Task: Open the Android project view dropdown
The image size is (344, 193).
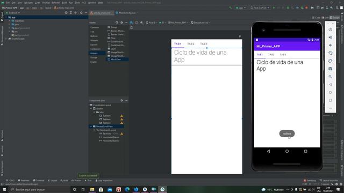Action: pos(13,13)
